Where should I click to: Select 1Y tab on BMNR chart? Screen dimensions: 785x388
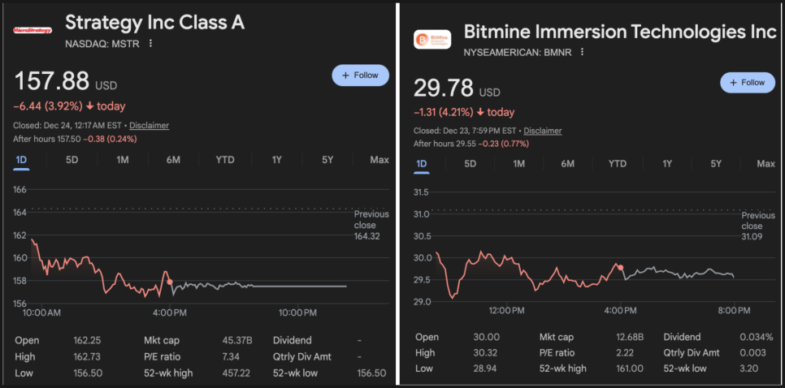pyautogui.click(x=667, y=164)
